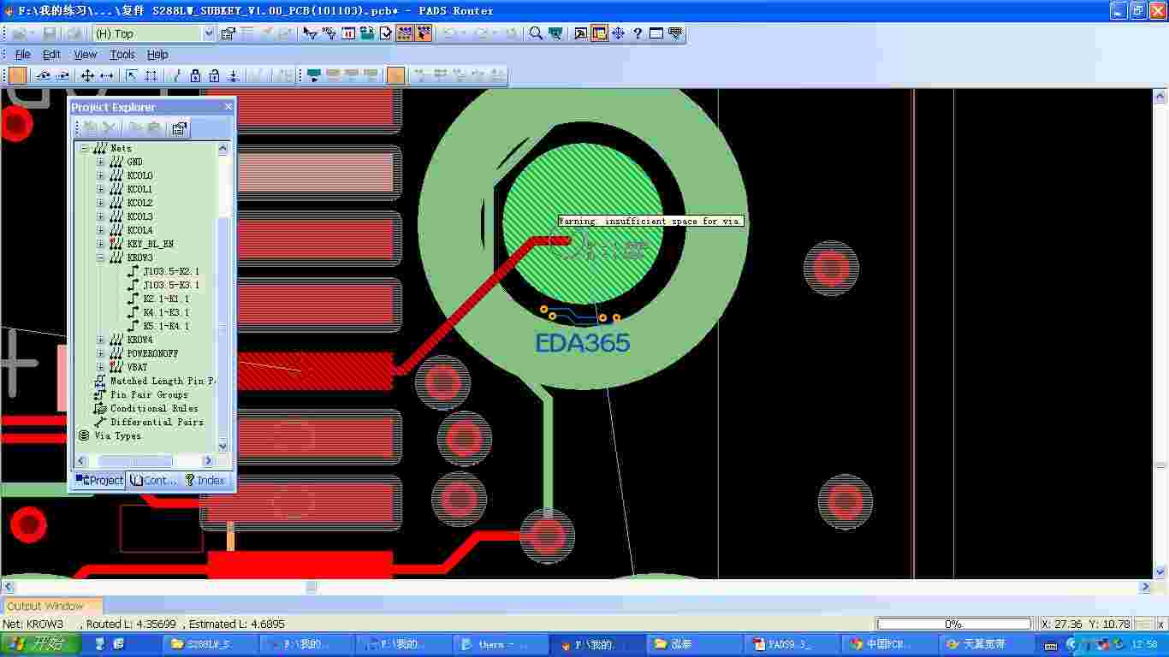Collapse the Nets tree node
1169x657 pixels.
pos(84,148)
